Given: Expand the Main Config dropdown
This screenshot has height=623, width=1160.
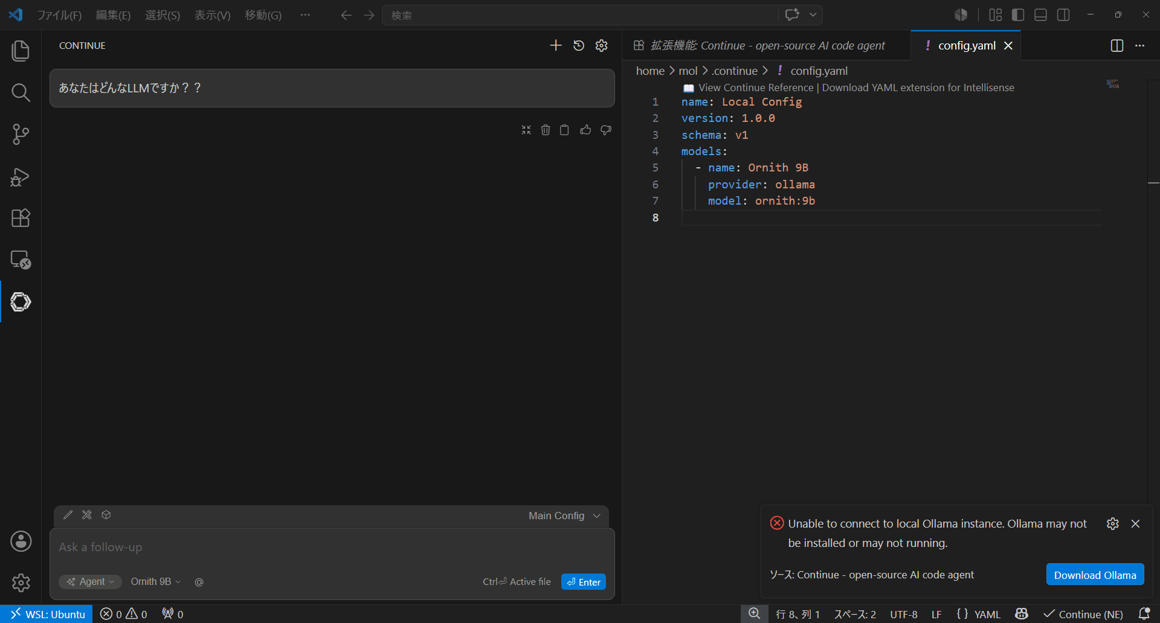Looking at the screenshot, I should click(564, 516).
